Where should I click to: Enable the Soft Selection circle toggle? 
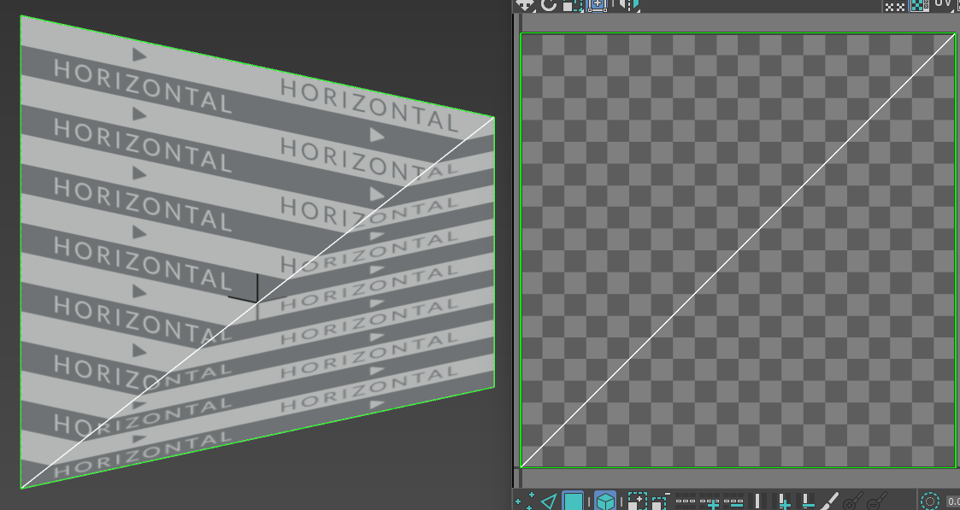pyautogui.click(x=929, y=501)
